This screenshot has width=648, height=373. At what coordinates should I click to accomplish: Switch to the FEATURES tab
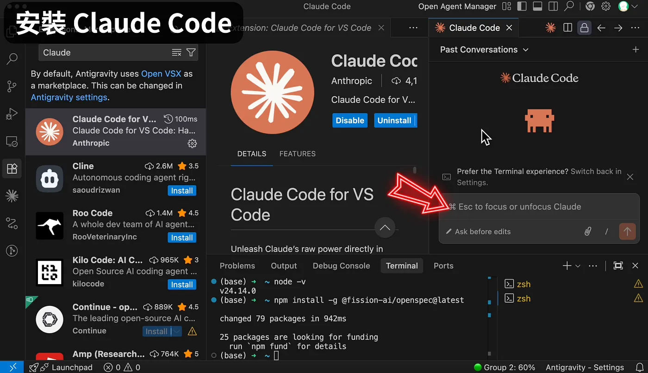tap(297, 154)
